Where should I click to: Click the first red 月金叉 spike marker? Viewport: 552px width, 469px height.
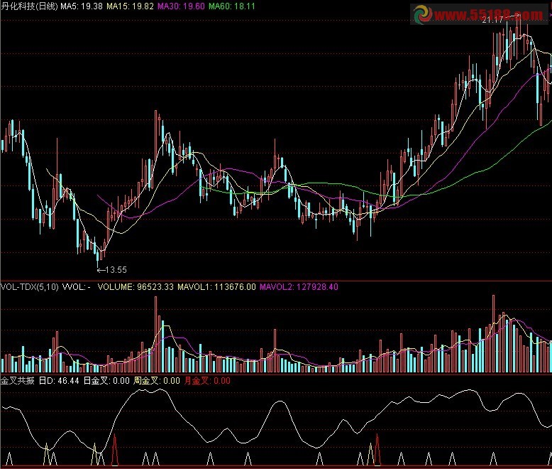pos(115,450)
